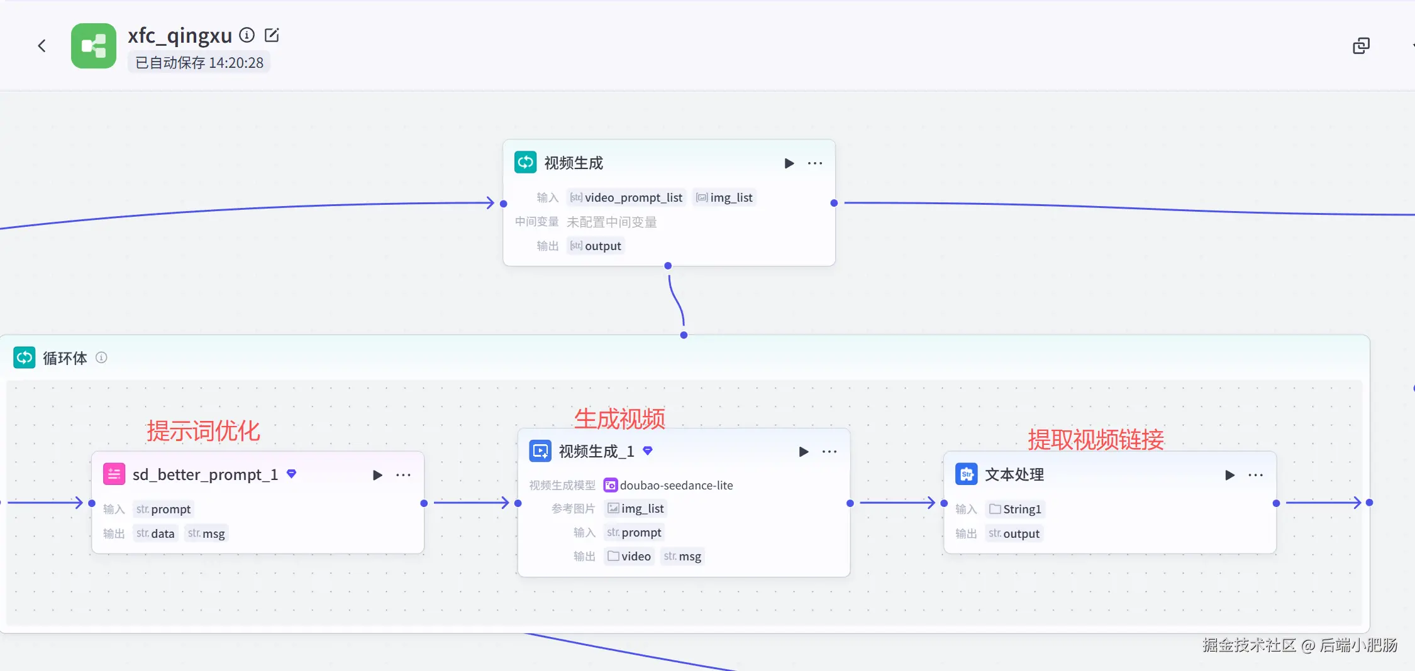Click the img_list reference image tag in 视频生成_1
Screen dimensions: 1415x671
click(x=635, y=508)
